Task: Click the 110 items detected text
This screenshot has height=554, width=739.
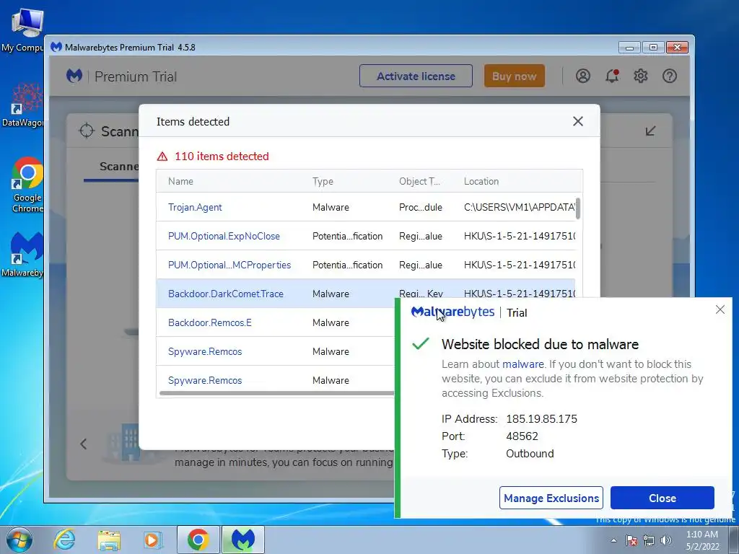Action: click(x=222, y=157)
